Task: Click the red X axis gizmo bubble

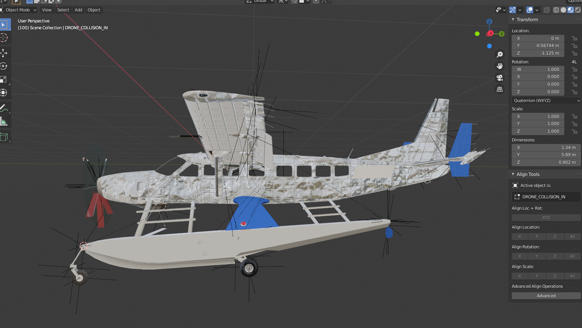Action: pos(490,33)
